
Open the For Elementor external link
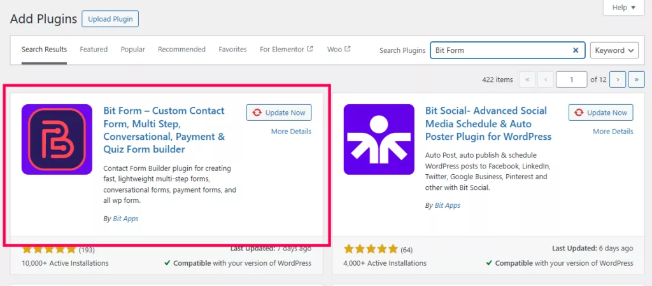[286, 50]
